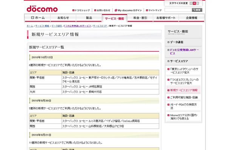Viewport: 230px width, 150px height.
Task: Click the サービス・機能 breadcrumb link
Action: click(x=42, y=26)
